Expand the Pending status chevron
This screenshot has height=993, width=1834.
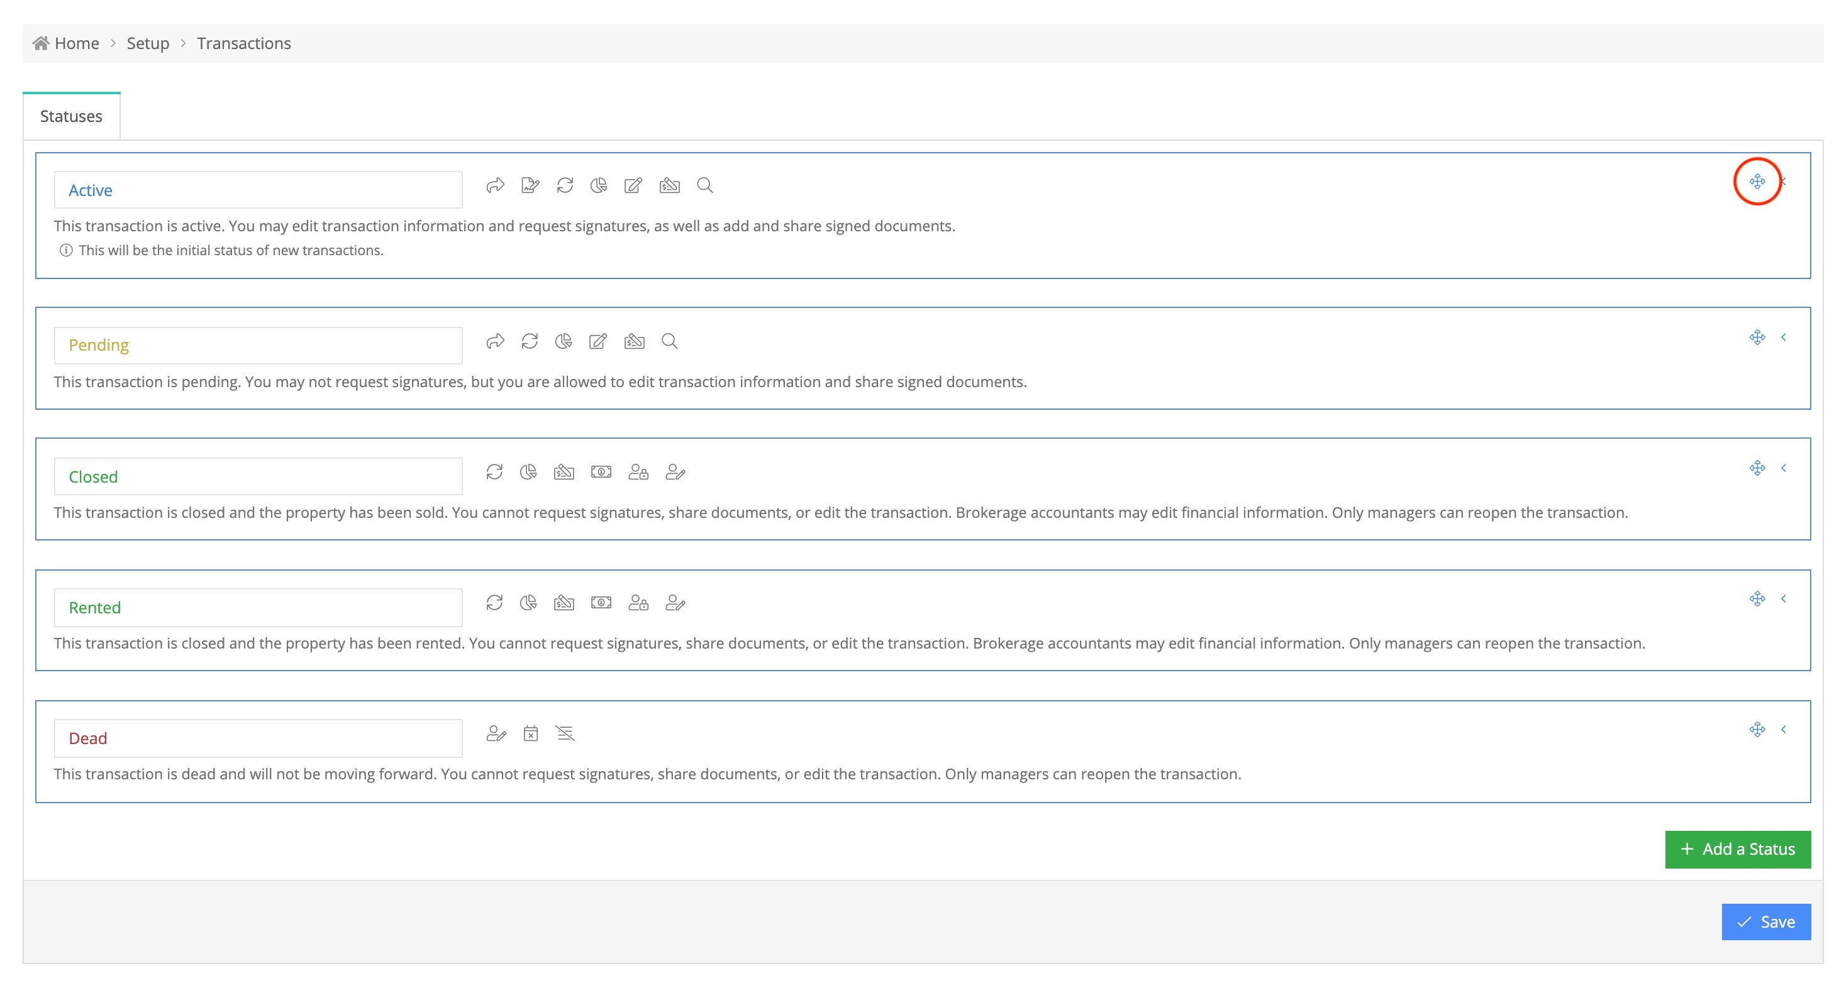[x=1784, y=337]
